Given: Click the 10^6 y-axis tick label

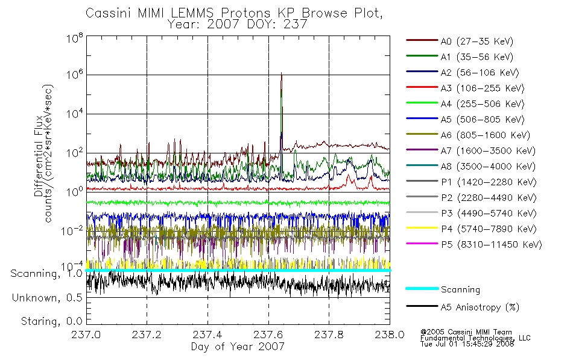Looking at the screenshot, I should click(74, 75).
